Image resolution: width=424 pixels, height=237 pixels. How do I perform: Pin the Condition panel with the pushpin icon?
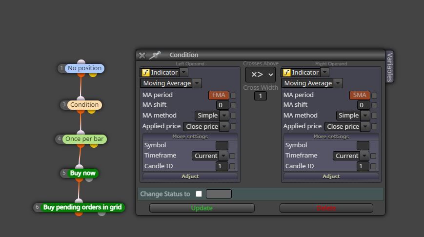pyautogui.click(x=155, y=55)
